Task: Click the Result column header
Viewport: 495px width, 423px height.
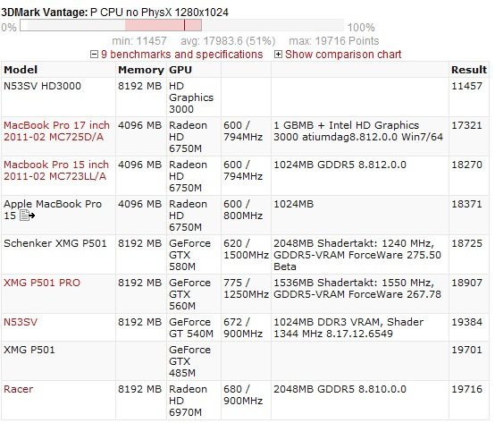Action: (469, 70)
